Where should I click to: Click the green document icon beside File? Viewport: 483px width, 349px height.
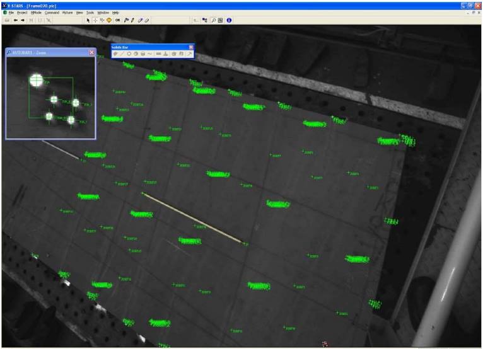[x=5, y=13]
